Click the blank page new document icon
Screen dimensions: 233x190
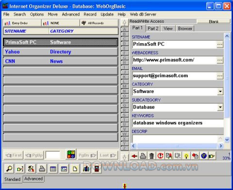click(75, 169)
